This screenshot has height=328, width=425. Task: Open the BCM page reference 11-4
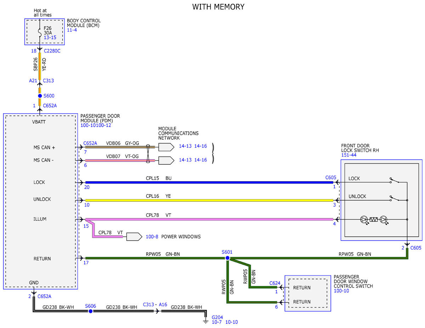pyautogui.click(x=72, y=30)
